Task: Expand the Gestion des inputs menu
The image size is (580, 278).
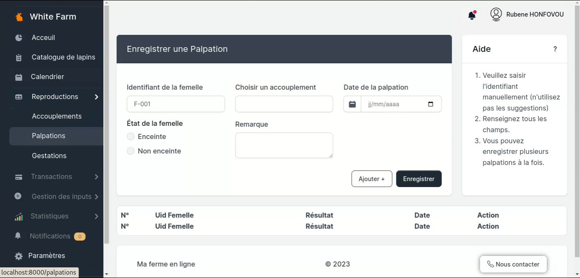Action: [97, 197]
